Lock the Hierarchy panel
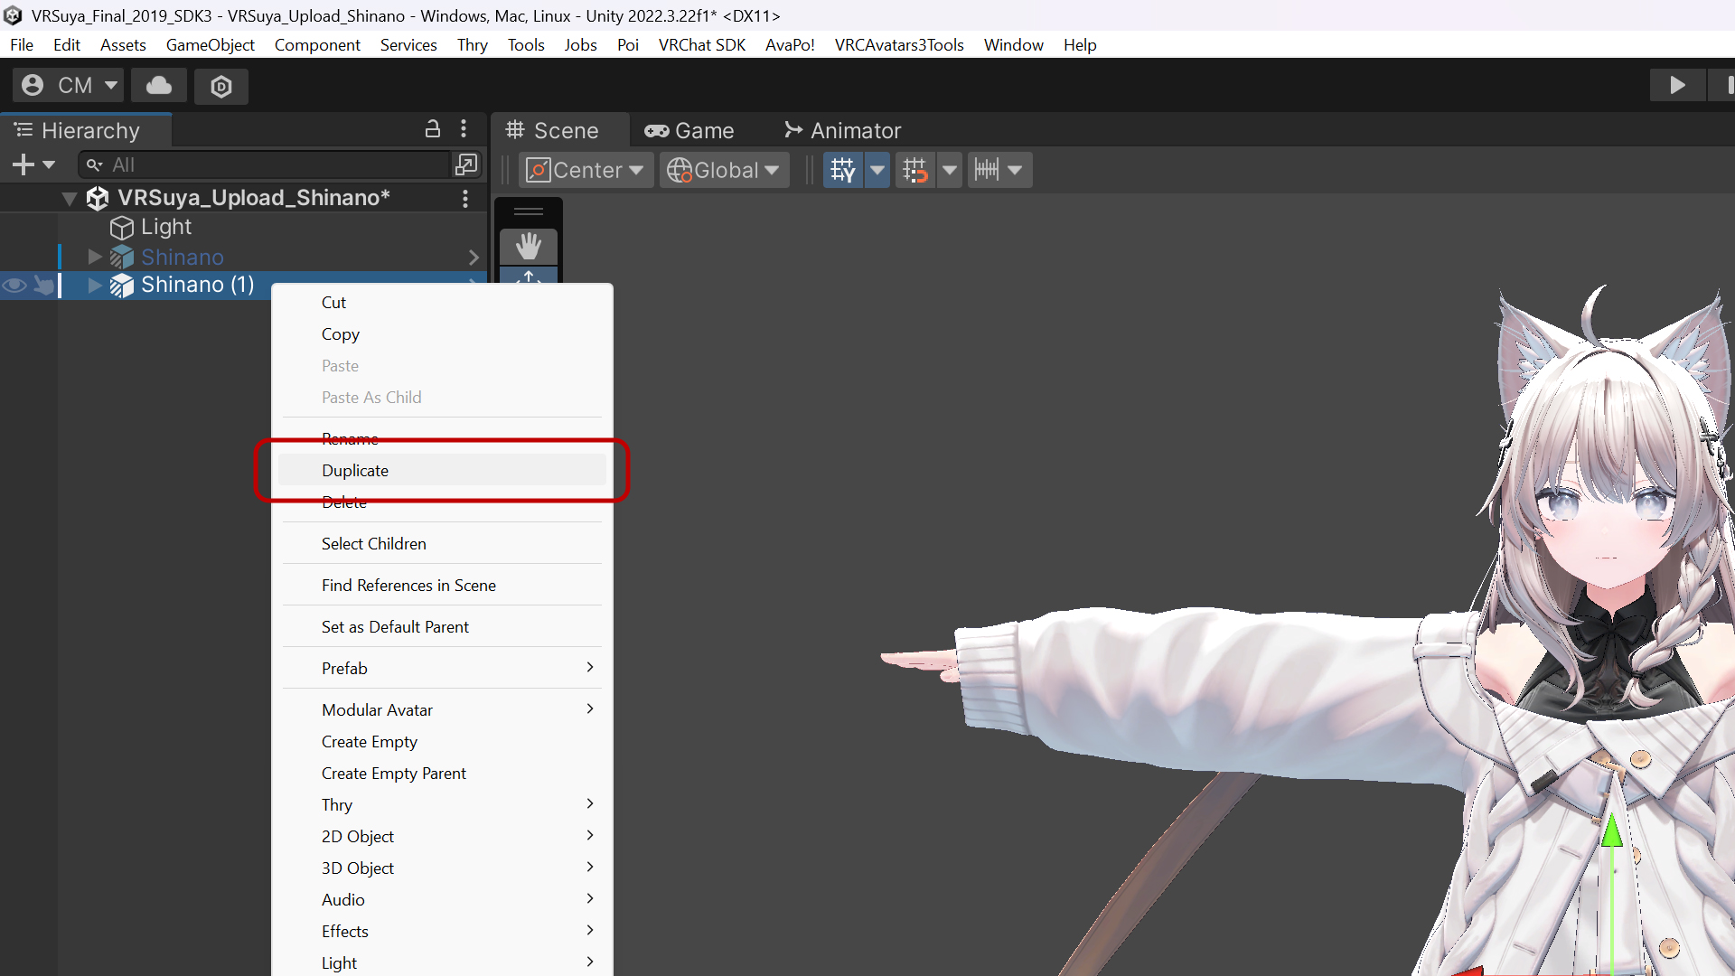This screenshot has height=976, width=1735. (x=433, y=129)
